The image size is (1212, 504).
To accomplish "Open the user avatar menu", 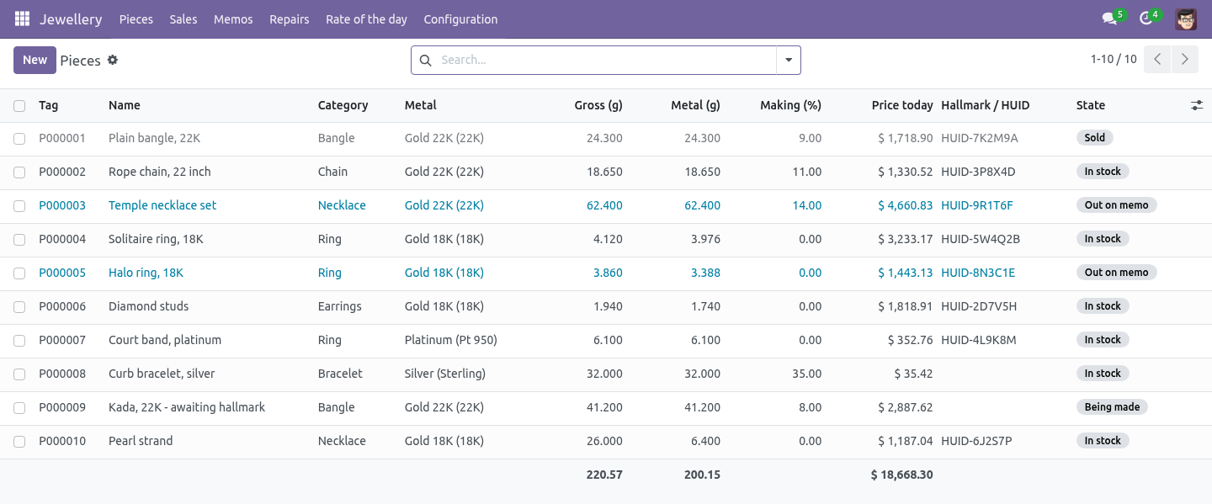I will click(x=1186, y=19).
